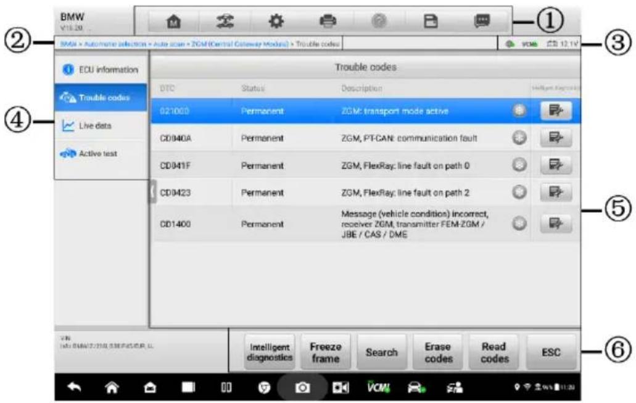Image resolution: width=636 pixels, height=403 pixels.
Task: Click snowflake icon for code 021000
Action: 519,111
